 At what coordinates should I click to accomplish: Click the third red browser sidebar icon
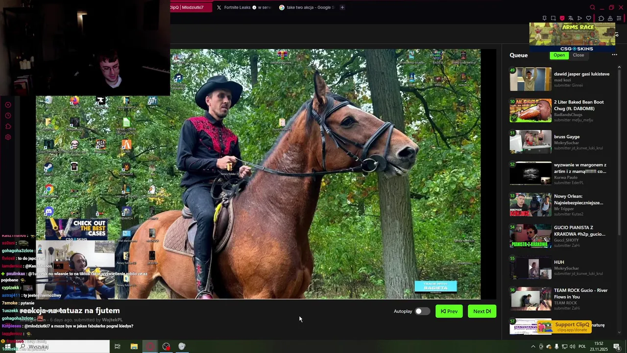(8, 126)
